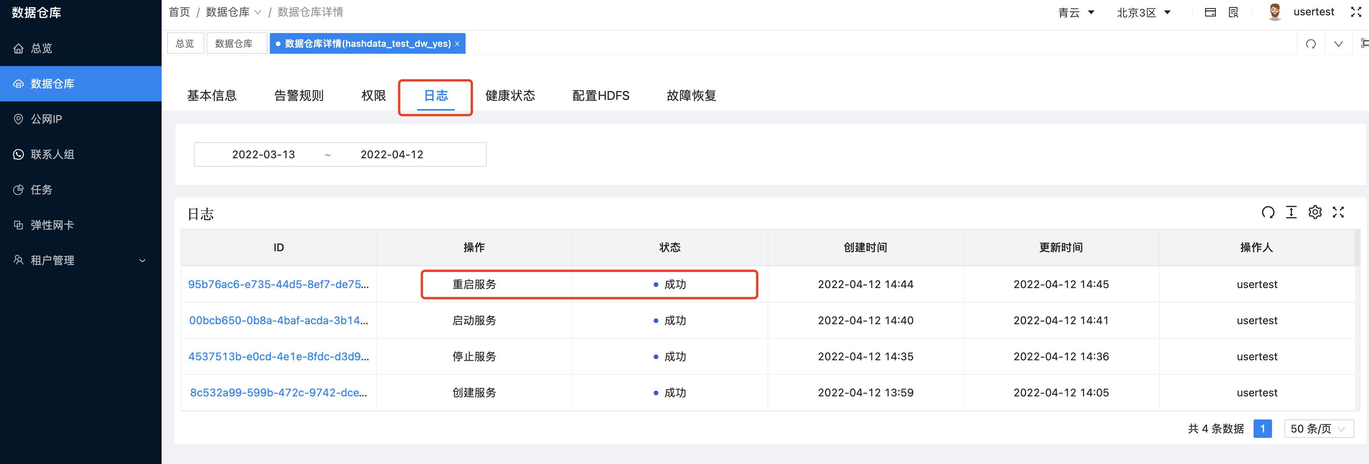This screenshot has width=1369, height=464.
Task: Switch to the 健康状态 tab
Action: [x=510, y=96]
